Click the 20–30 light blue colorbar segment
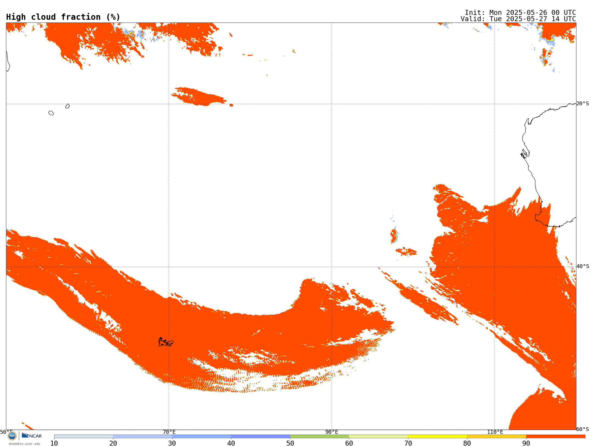The image size is (594, 447). tap(142, 437)
